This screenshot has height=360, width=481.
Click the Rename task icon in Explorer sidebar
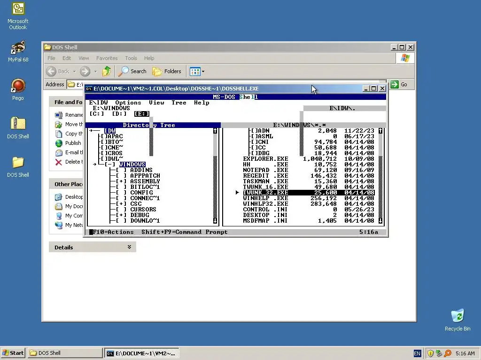click(x=59, y=115)
